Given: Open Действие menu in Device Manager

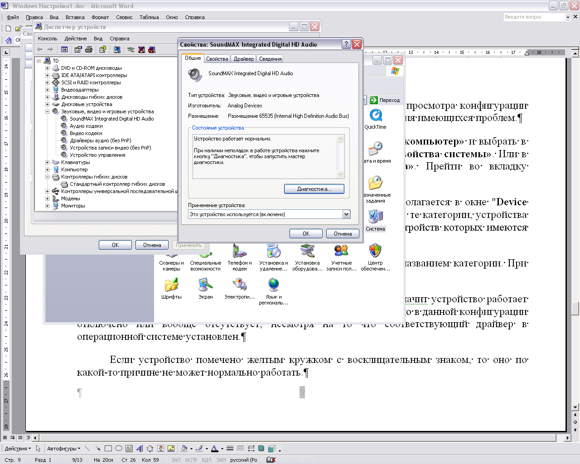Looking at the screenshot, I should [76, 39].
